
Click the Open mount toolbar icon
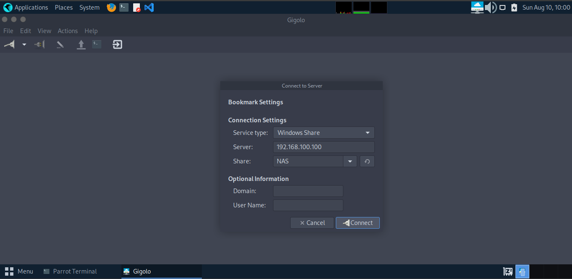[81, 44]
